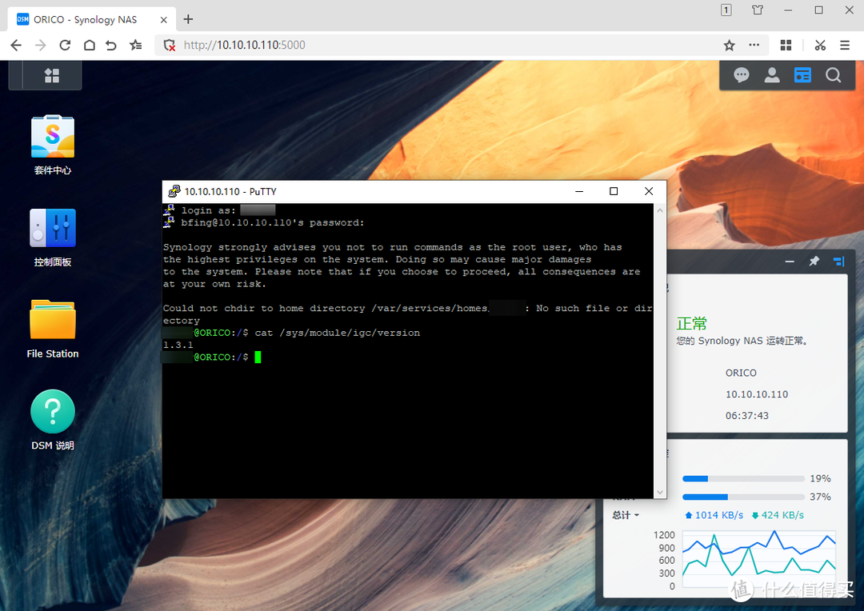Image resolution: width=864 pixels, height=611 pixels.
Task: Open the DSM Help icon
Action: [53, 413]
